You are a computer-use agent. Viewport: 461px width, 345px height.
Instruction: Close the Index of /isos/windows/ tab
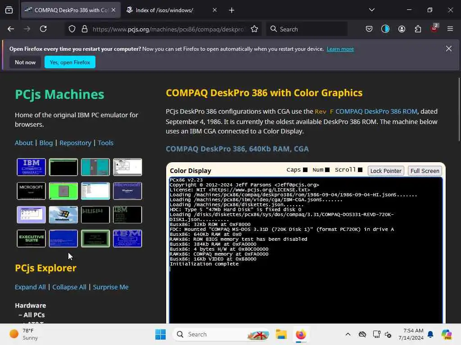[215, 10]
